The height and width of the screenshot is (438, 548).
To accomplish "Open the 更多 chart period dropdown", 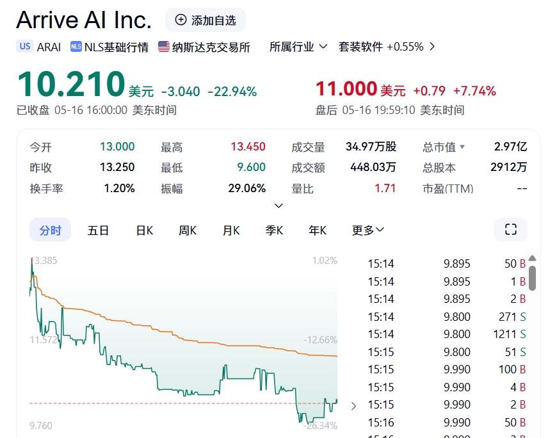I will 368,230.
